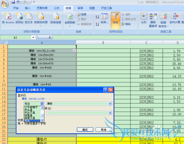Screen dimensions: 184x144
Task: Click 删除重复项 remove duplicates
Action: [153, 20]
